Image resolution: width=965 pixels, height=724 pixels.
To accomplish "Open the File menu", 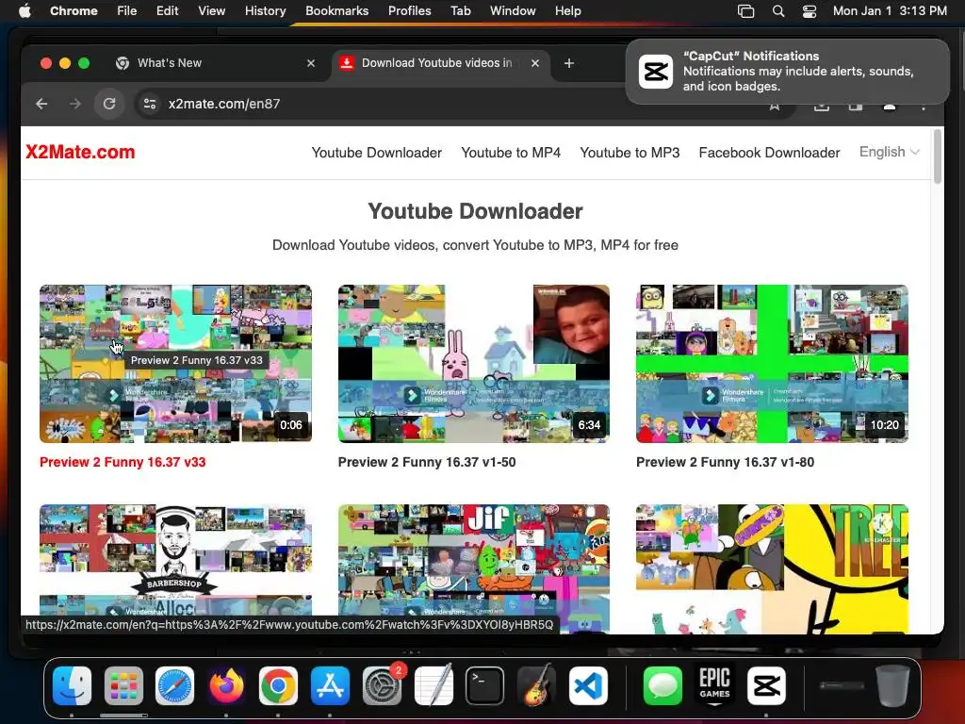I will [127, 10].
